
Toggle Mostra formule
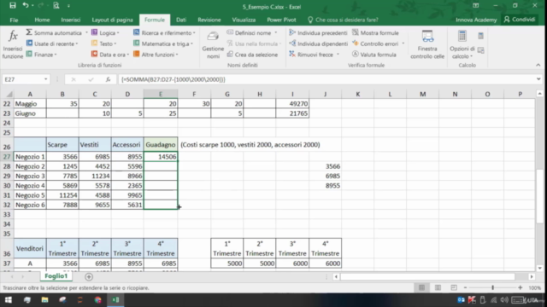pyautogui.click(x=375, y=32)
